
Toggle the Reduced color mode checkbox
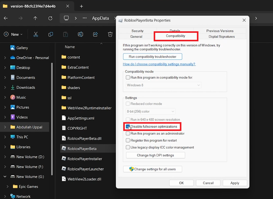[128, 104]
